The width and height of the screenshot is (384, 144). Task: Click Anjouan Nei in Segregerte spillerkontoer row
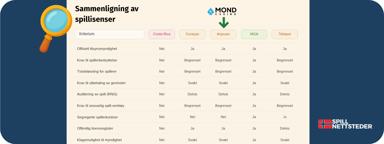click(223, 117)
